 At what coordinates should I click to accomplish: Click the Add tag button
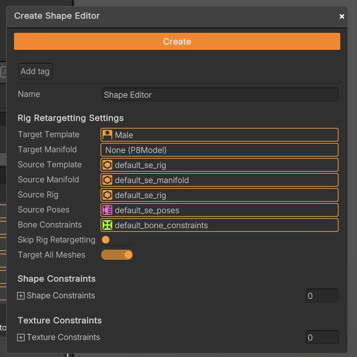point(35,71)
